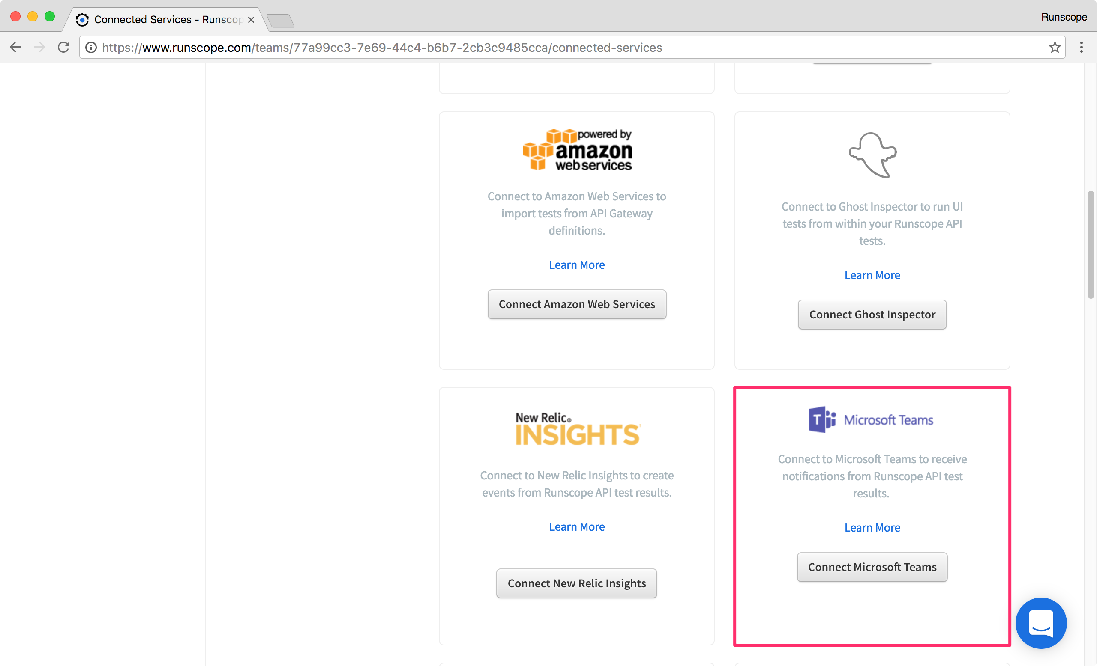Open the blue chat support bubble
This screenshot has width=1097, height=666.
tap(1040, 622)
